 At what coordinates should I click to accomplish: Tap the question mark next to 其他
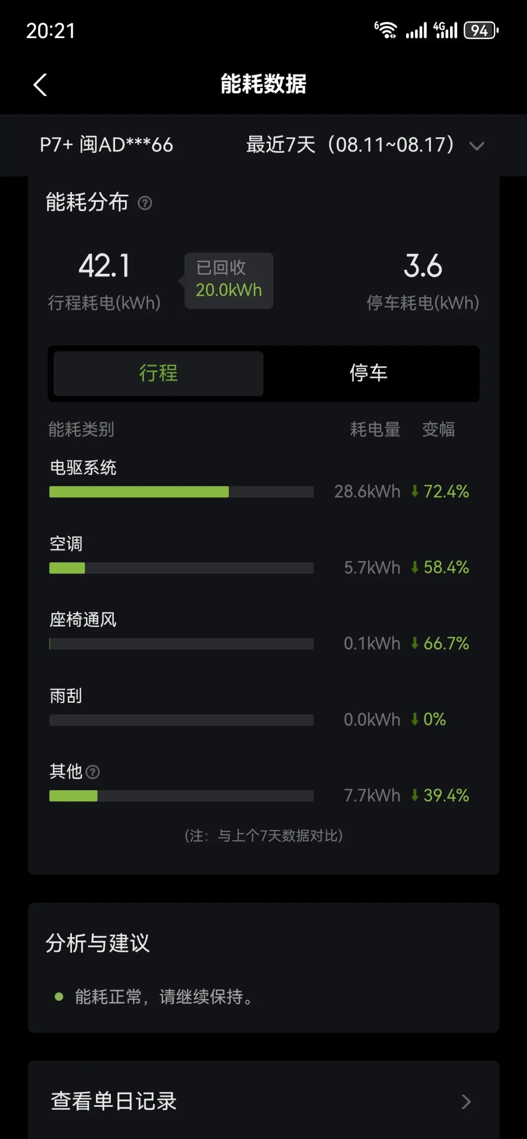[x=93, y=772]
